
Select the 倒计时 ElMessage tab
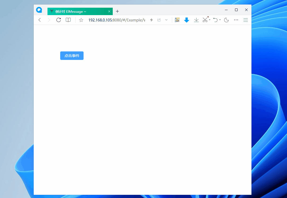[x=80, y=11]
